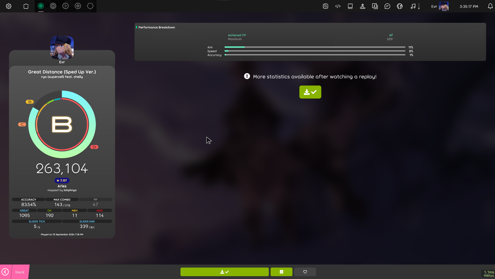495x279 pixels.
Task: Open the globe dashboard icon
Action: pos(400,6)
